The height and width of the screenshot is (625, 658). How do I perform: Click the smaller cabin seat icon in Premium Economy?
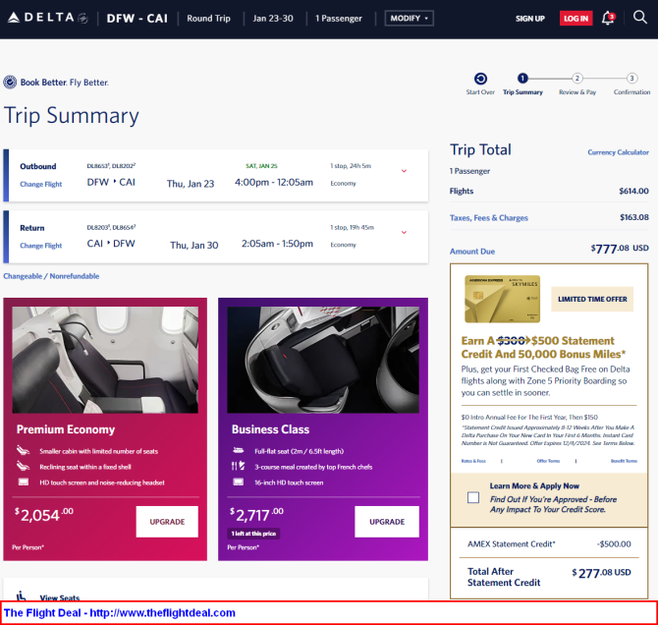(x=24, y=451)
